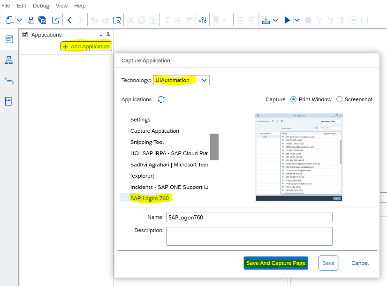This screenshot has height=286, width=387.
Task: Select Settings in the applications list
Action: click(x=140, y=120)
